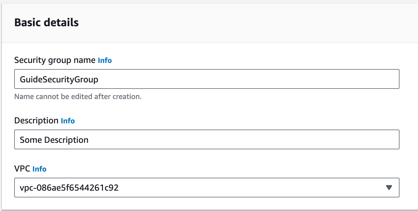Open the Info link beside VPC
Image resolution: width=418 pixels, height=211 pixels.
click(39, 169)
